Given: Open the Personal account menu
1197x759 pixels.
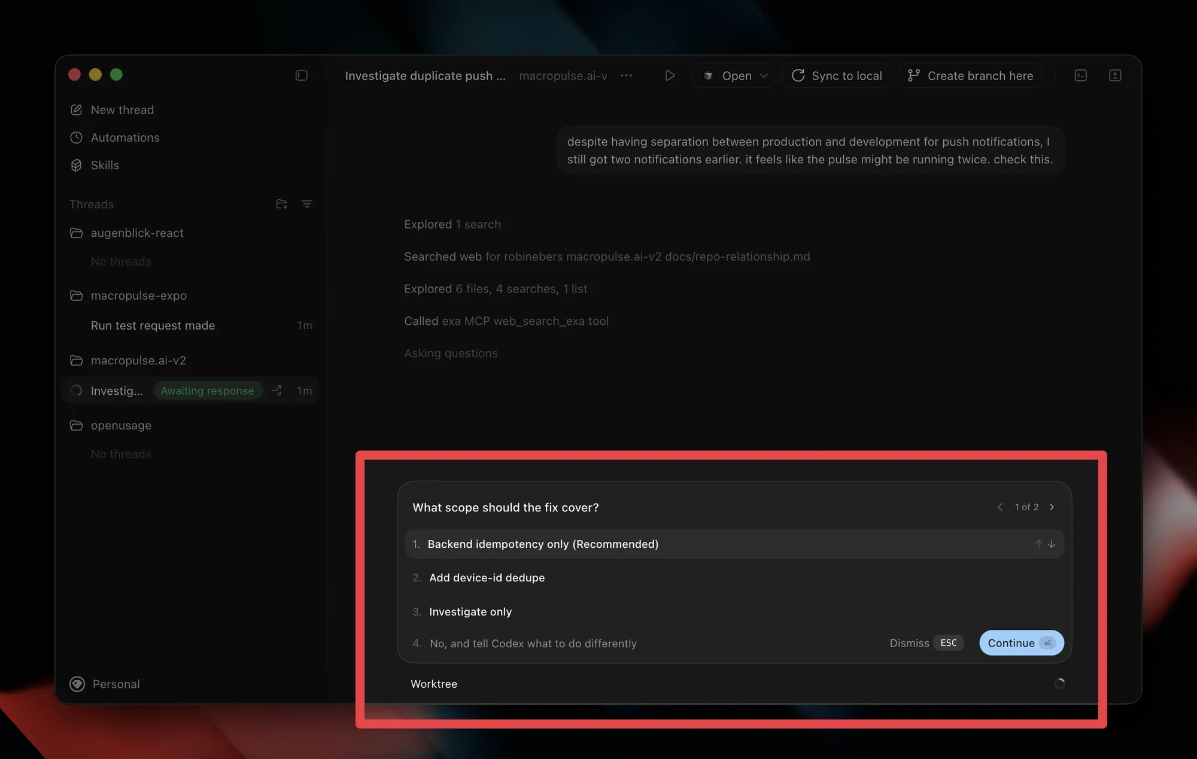Looking at the screenshot, I should (x=105, y=684).
